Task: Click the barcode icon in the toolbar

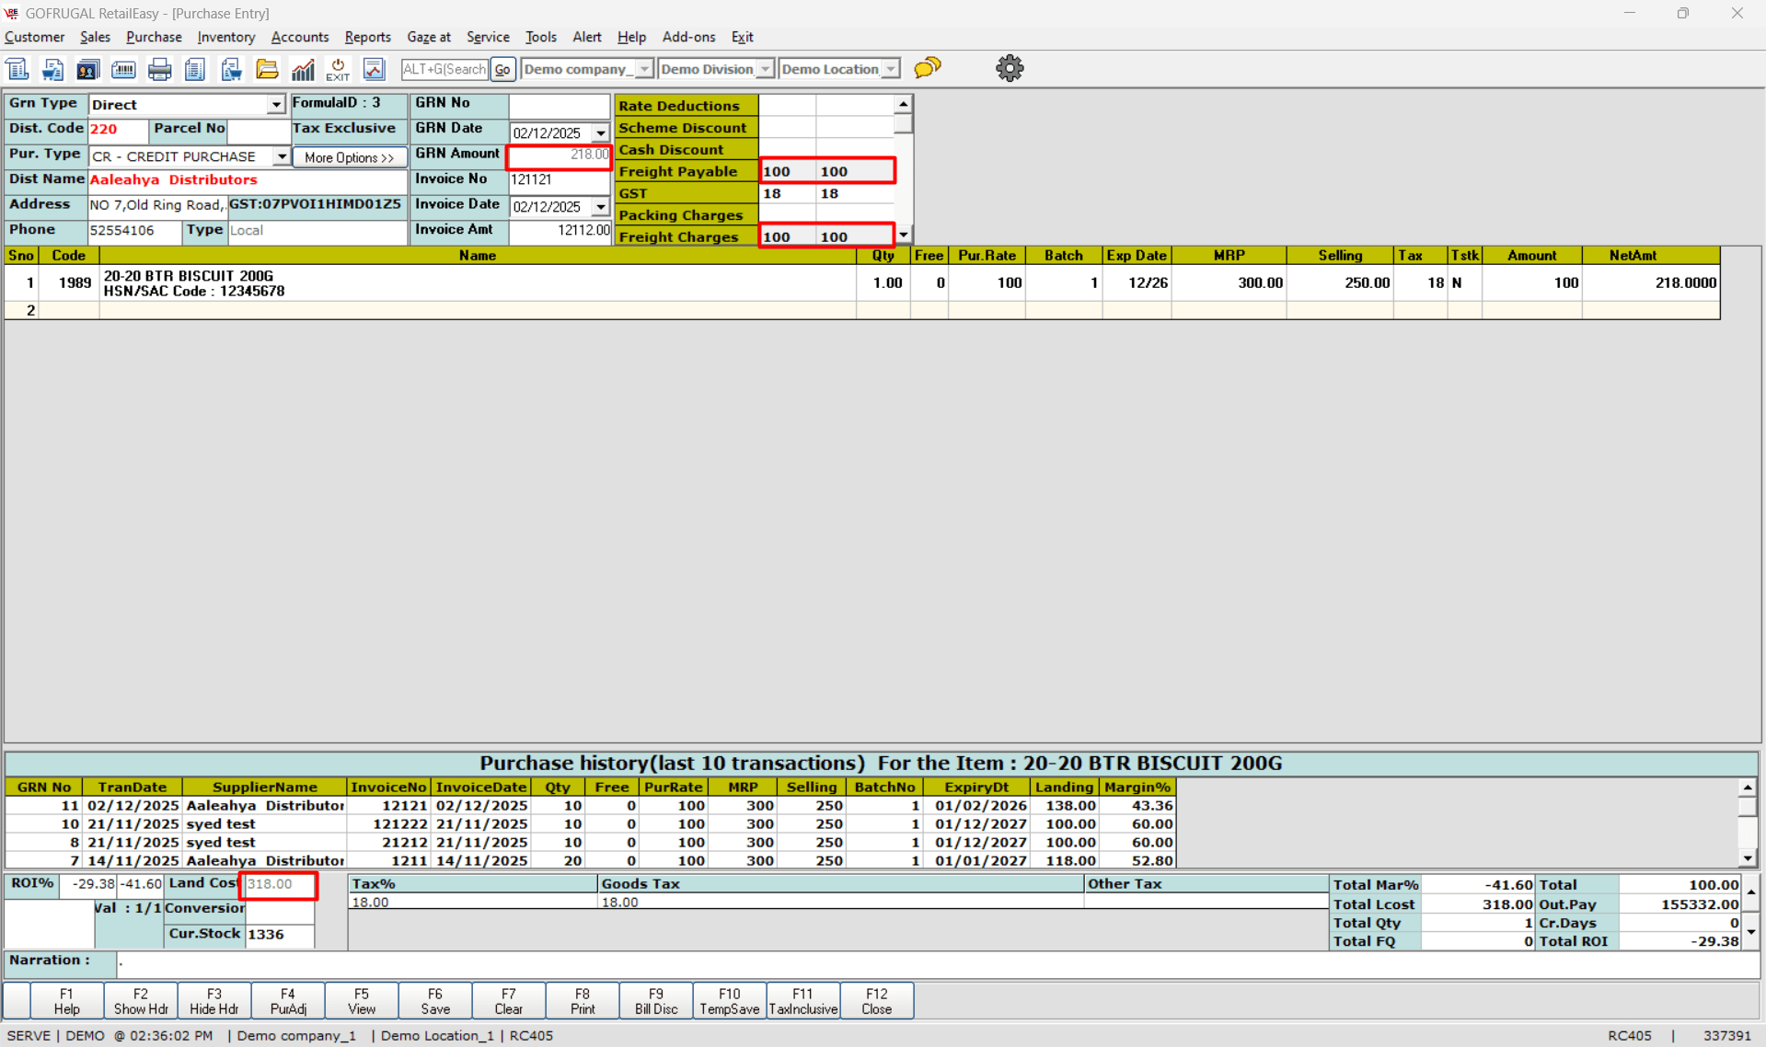Action: pos(123,69)
